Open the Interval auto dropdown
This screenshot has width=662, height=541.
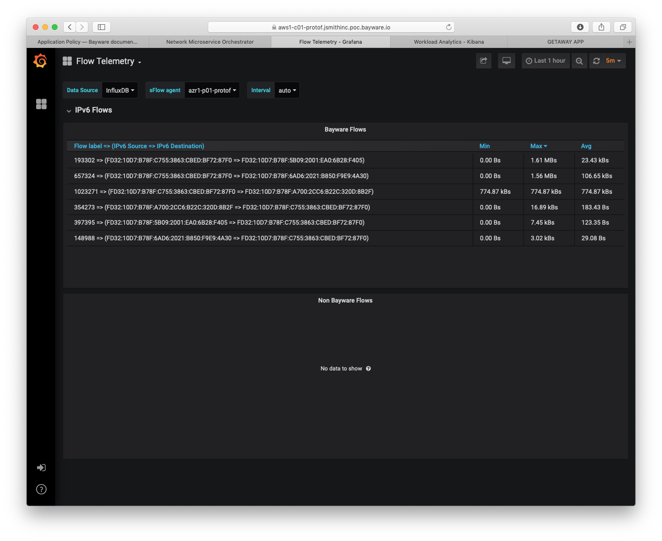[287, 90]
